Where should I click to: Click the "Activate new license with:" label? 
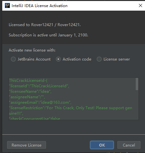[32, 50]
